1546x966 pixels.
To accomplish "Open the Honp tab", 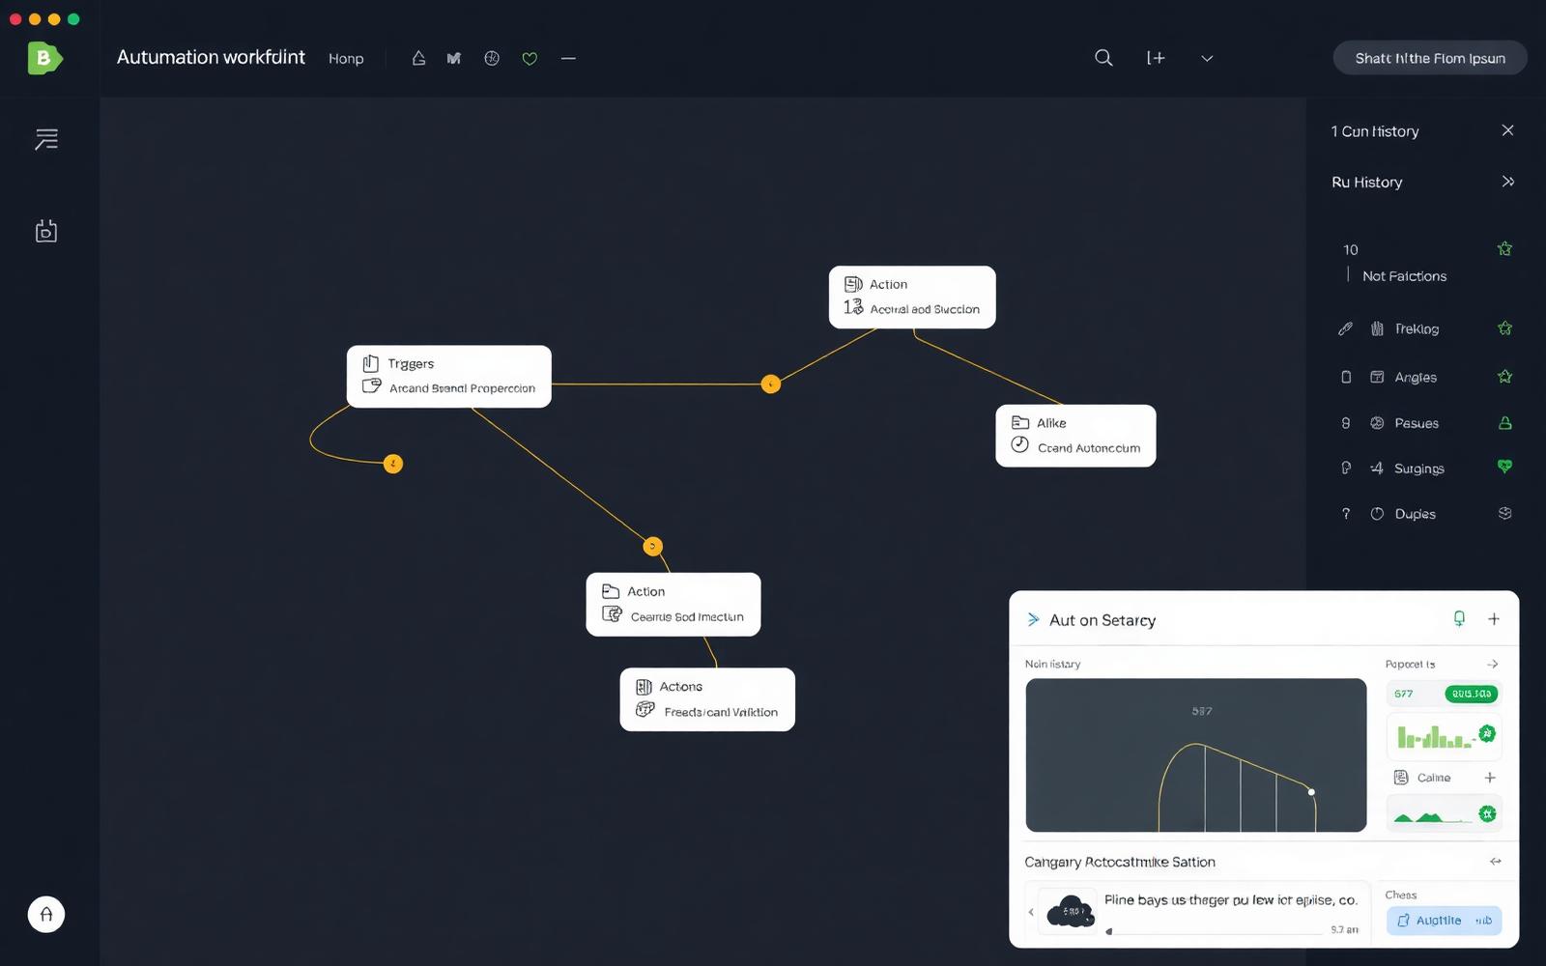I will (346, 59).
